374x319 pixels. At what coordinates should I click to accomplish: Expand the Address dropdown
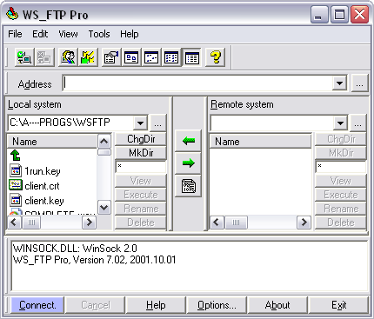point(339,83)
